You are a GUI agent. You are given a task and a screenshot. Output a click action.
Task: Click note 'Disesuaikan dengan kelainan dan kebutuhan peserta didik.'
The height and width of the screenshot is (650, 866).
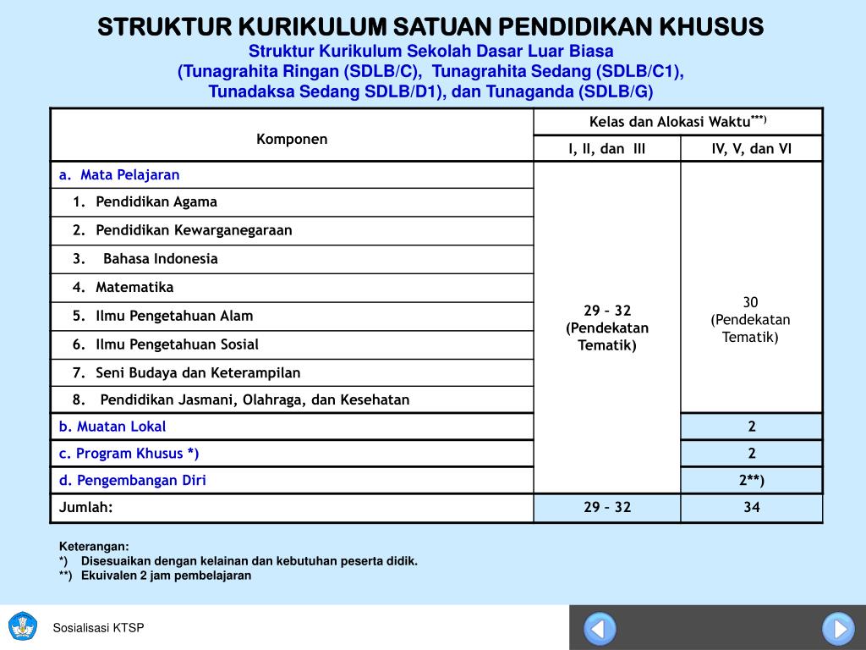tap(249, 561)
